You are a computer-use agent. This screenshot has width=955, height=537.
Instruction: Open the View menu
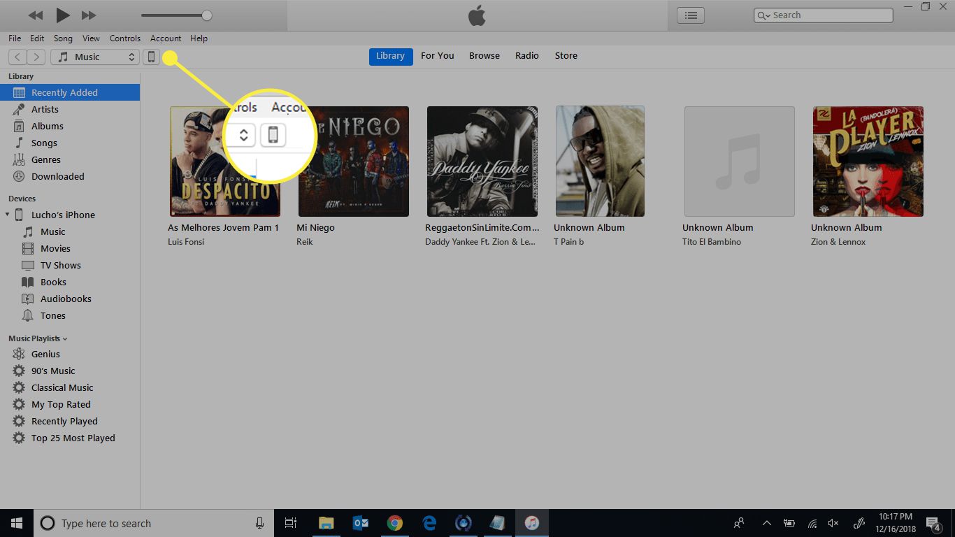tap(91, 38)
